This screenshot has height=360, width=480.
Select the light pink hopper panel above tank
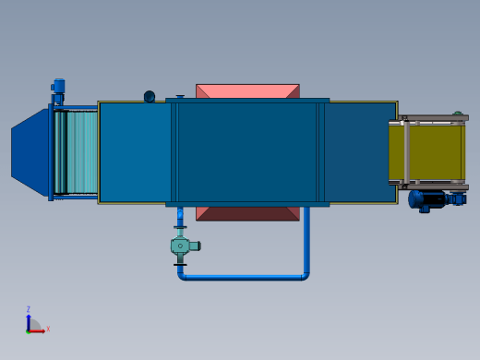247,91
